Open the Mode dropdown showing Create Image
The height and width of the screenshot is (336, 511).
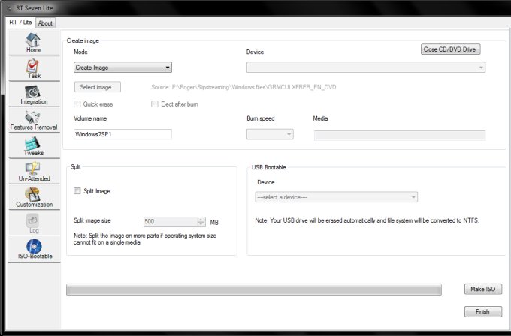tap(122, 67)
